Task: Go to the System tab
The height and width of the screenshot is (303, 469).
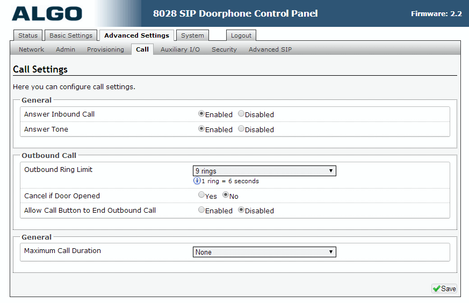Action: point(192,35)
